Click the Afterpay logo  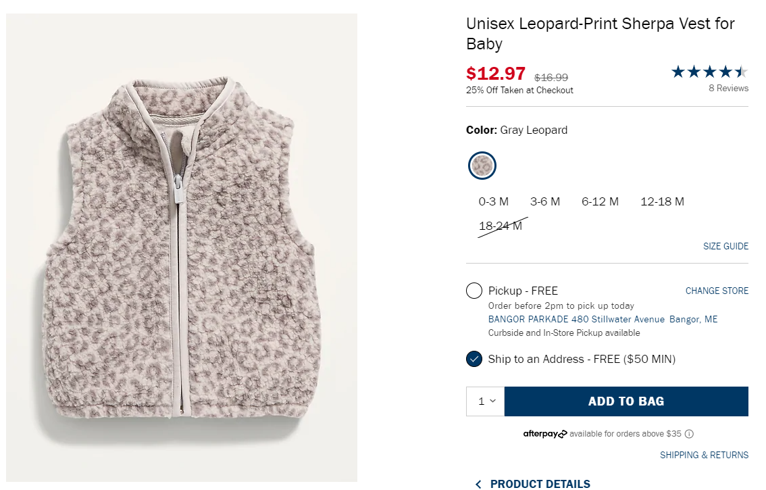pos(544,434)
